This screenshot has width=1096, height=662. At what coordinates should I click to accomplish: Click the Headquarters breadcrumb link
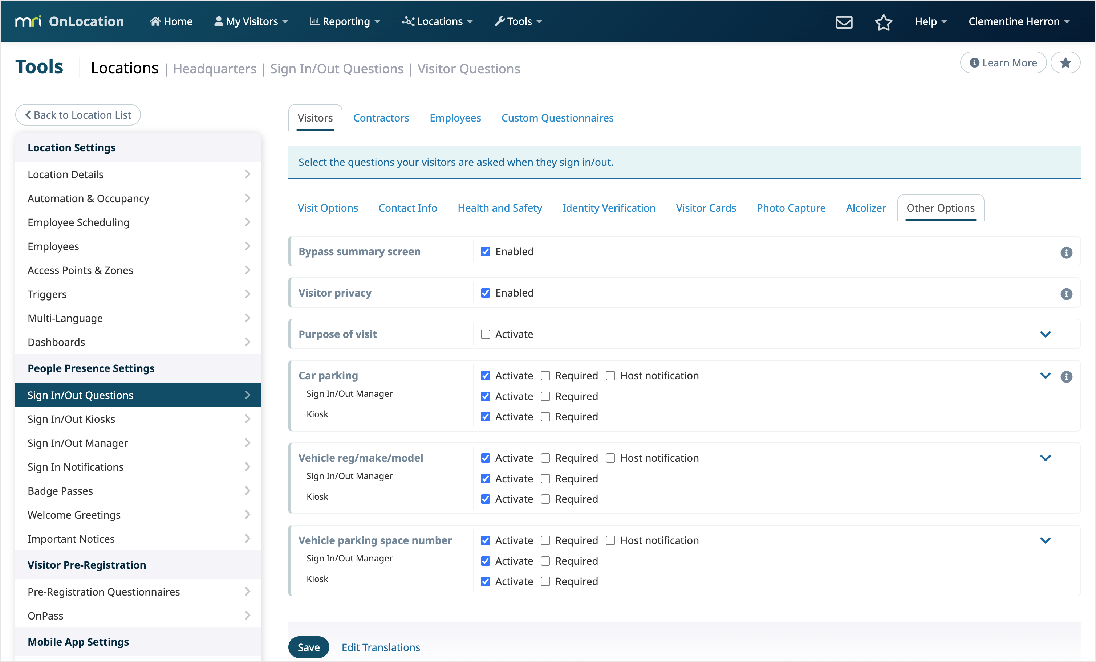point(214,69)
